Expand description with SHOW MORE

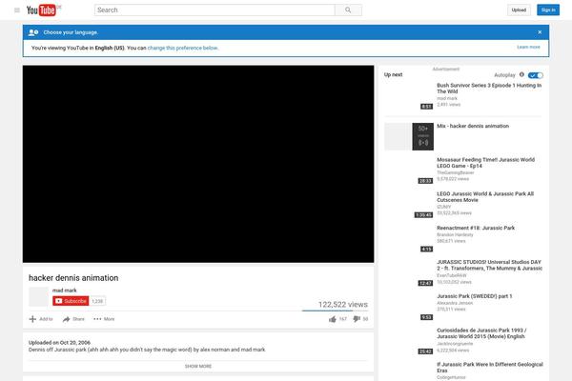pos(198,366)
